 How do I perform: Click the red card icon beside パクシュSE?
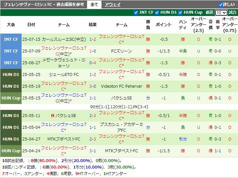tap(53, 116)
